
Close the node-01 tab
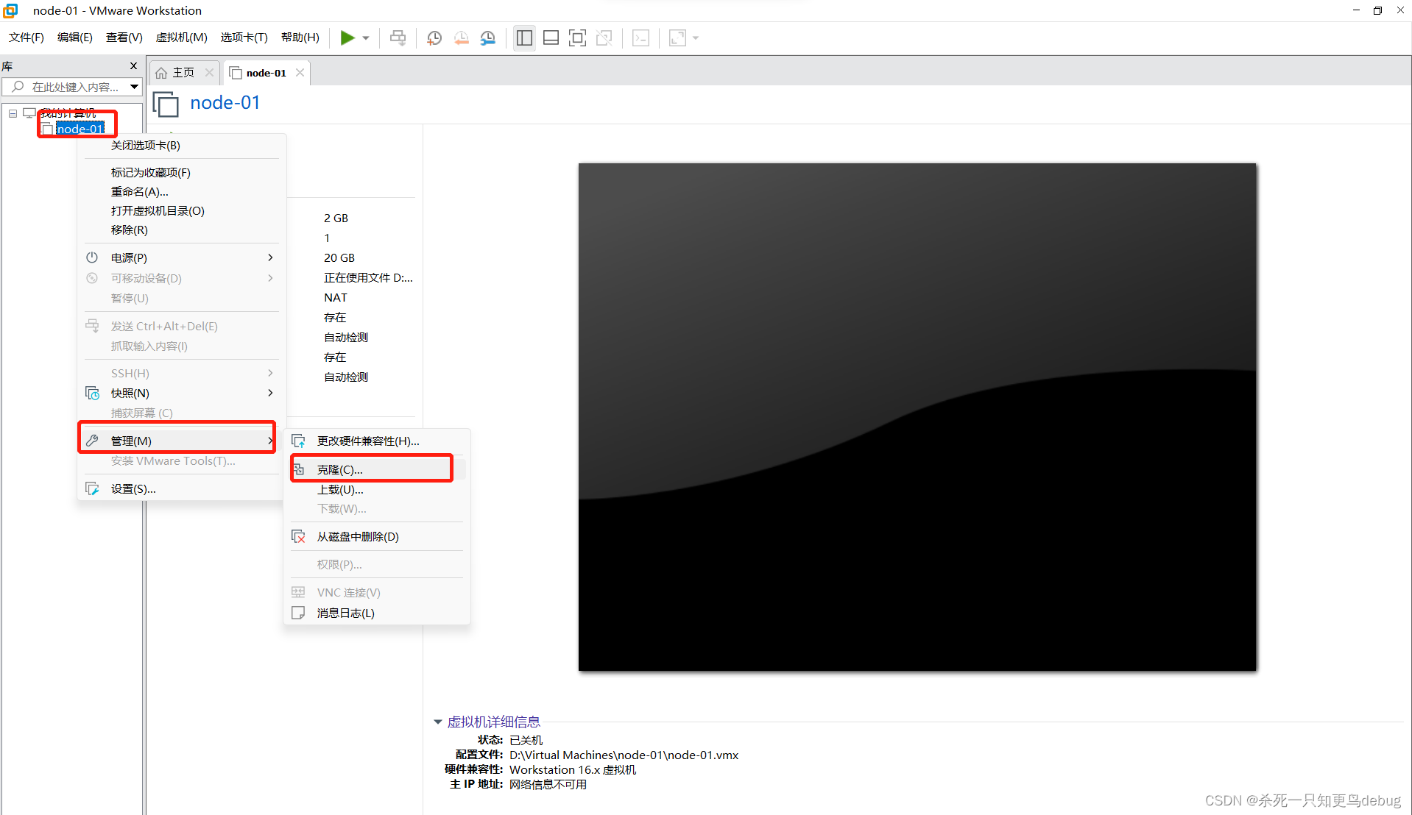pos(300,72)
